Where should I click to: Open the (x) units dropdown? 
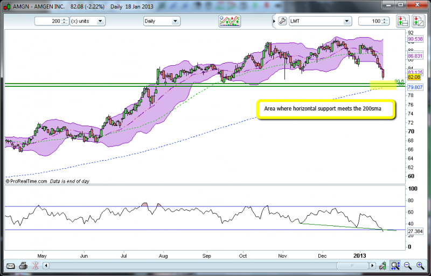(x=101, y=22)
